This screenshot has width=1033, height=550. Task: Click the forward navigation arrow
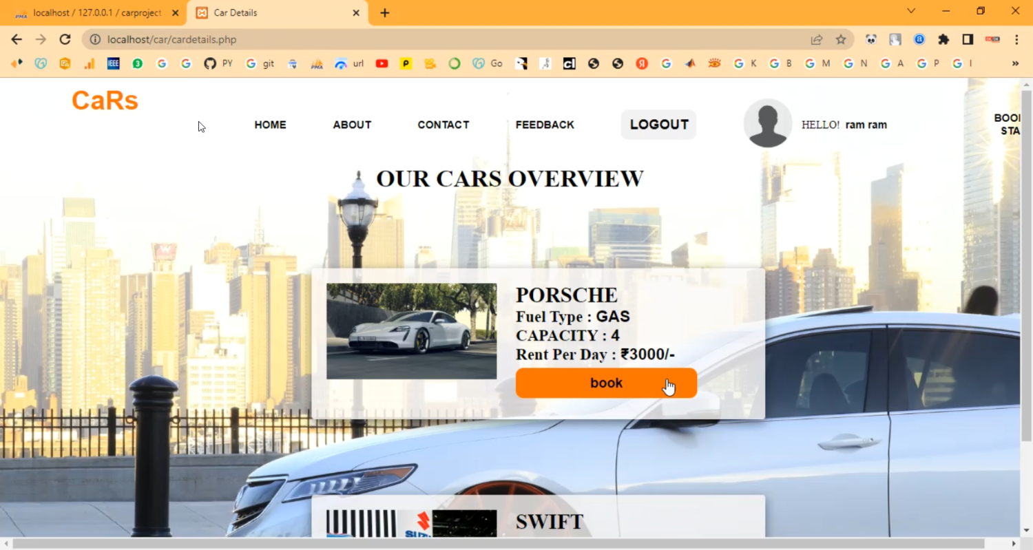pos(41,39)
